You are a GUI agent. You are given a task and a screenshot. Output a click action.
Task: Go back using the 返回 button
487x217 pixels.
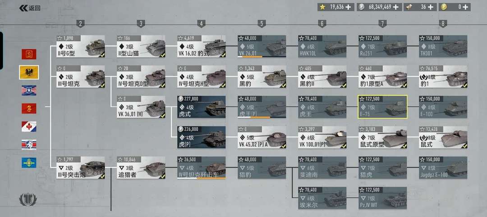(x=30, y=9)
